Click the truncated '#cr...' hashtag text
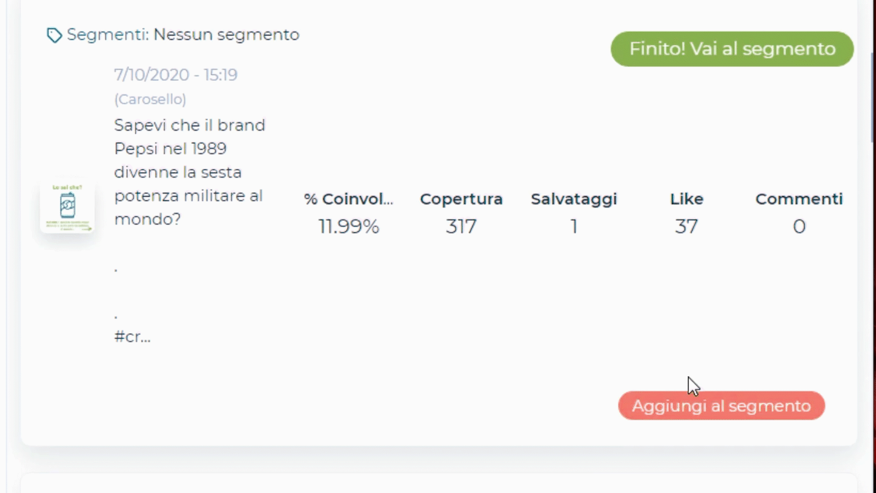 point(132,337)
